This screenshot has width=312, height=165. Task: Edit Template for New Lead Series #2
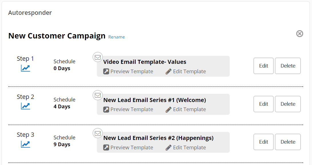(186, 148)
